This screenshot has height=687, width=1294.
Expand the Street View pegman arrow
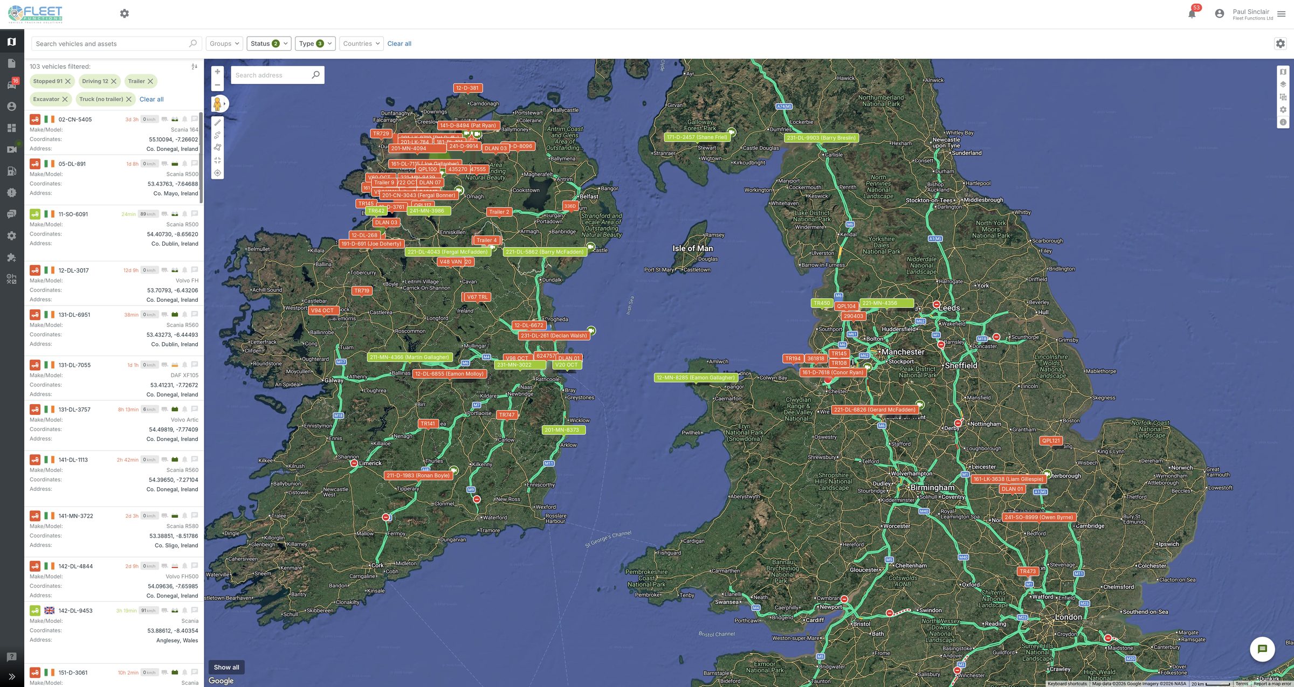coord(225,103)
